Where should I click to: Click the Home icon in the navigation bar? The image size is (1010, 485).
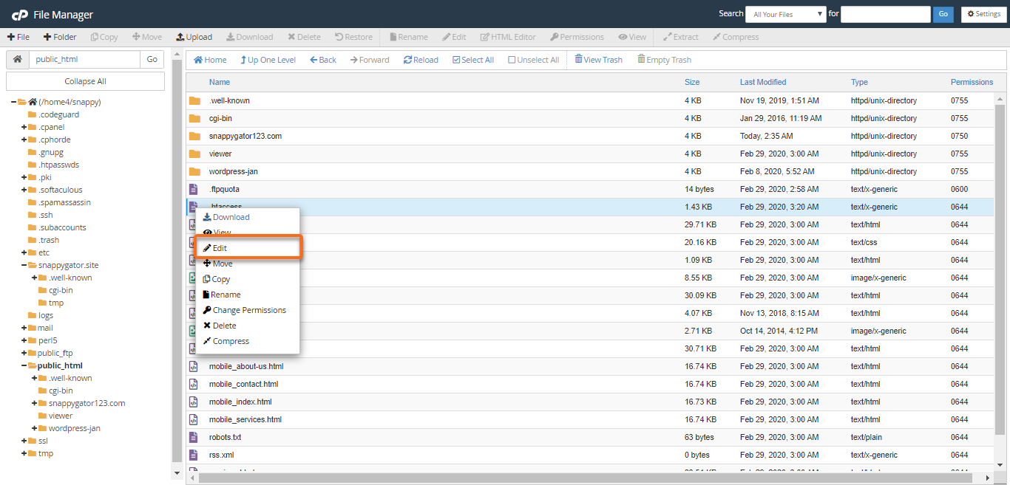pyautogui.click(x=209, y=60)
